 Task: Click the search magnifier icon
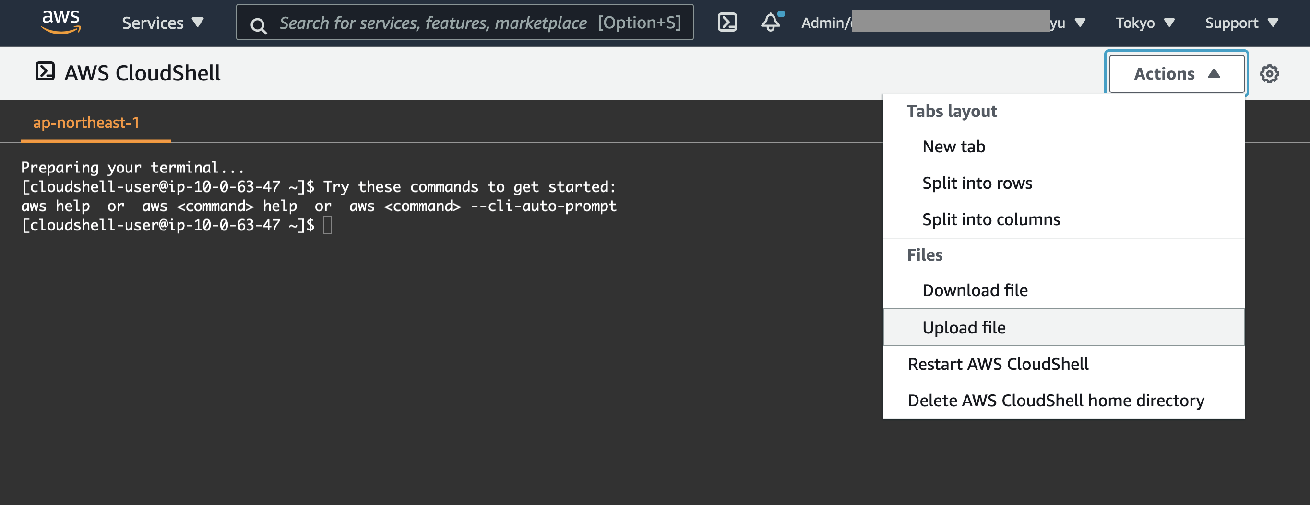click(x=258, y=25)
